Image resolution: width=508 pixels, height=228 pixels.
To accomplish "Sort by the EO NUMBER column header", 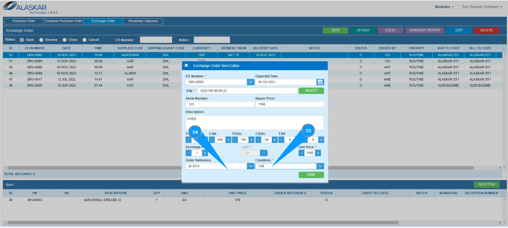I will point(35,48).
